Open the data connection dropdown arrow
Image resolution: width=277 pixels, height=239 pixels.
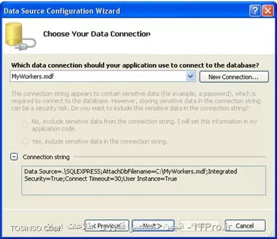point(190,76)
